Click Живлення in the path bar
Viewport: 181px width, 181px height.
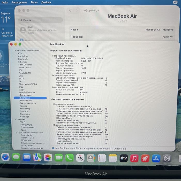[x=120, y=149]
